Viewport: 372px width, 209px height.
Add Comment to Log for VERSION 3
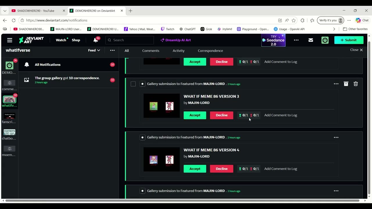(x=280, y=115)
